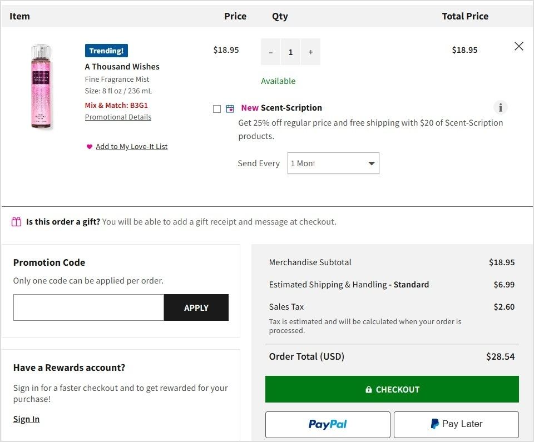Proceed with green Checkout button
Image resolution: width=534 pixels, height=442 pixels.
392,389
